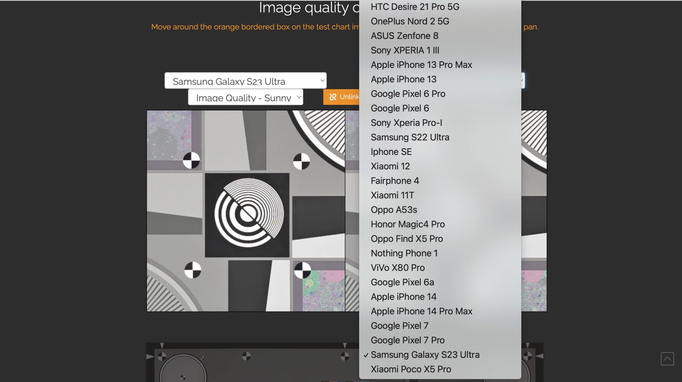Viewport: 682px width, 382px height.
Task: Click the scroll-to-top arrow icon
Action: 667,359
